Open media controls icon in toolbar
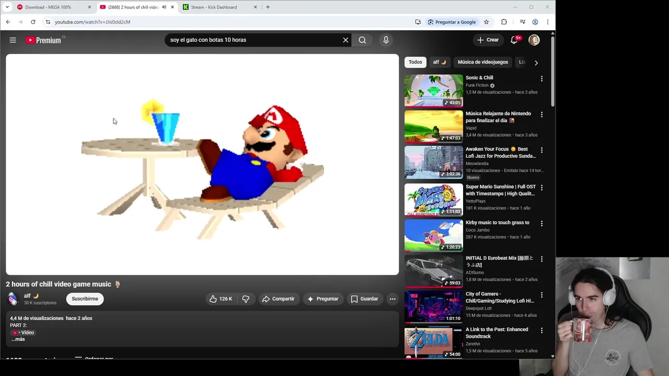 [x=522, y=22]
